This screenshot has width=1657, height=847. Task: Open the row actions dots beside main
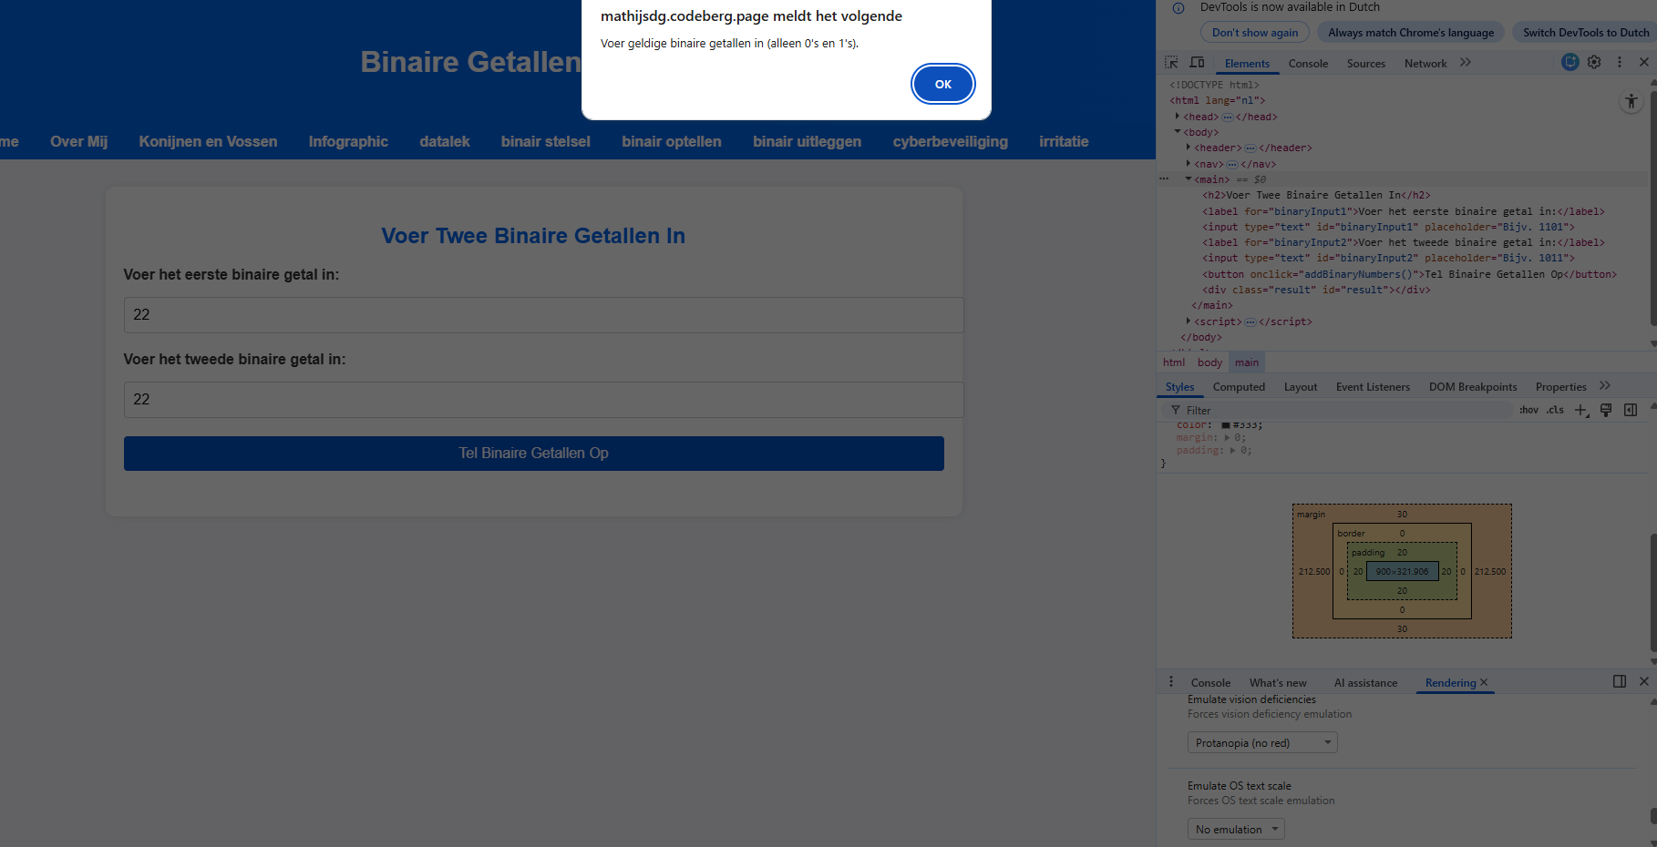pyautogui.click(x=1164, y=179)
